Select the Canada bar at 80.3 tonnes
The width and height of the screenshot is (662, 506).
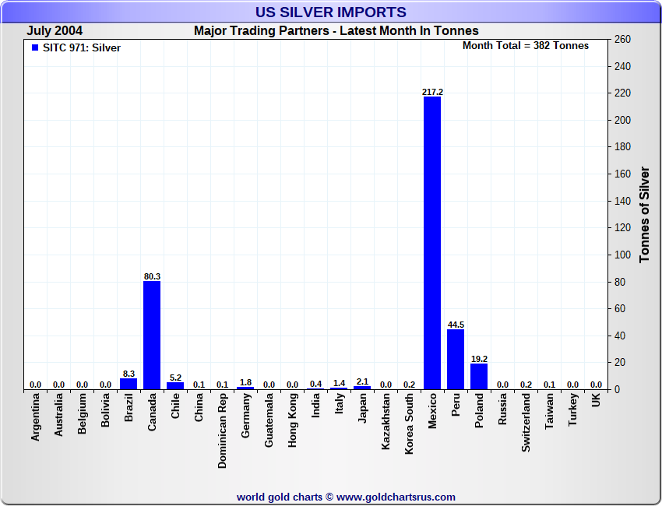[x=152, y=335]
